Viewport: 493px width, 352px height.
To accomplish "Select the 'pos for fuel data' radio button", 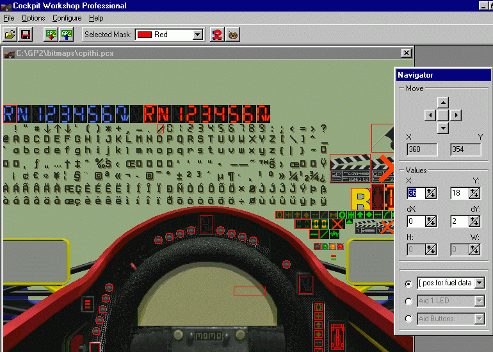I will click(x=408, y=283).
